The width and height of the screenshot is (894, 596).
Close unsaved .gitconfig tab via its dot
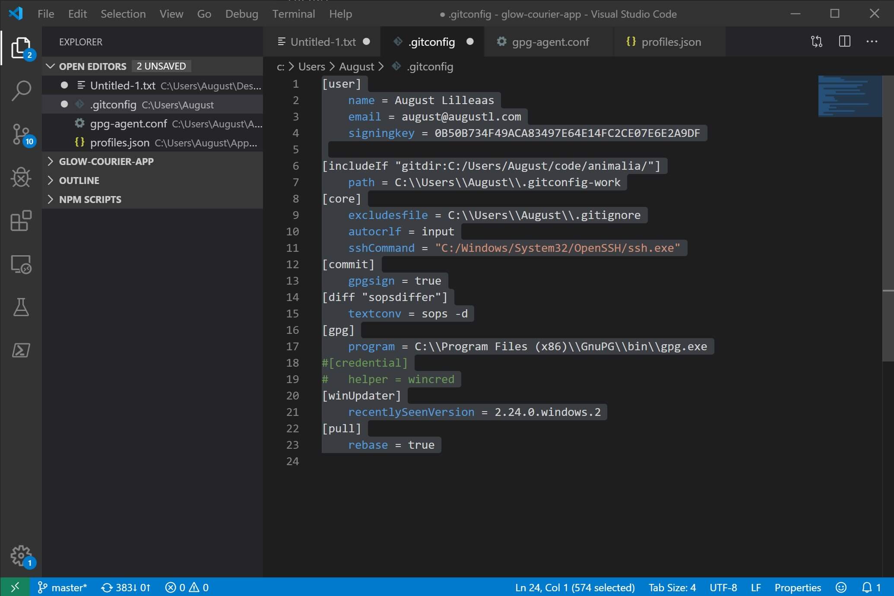tap(470, 41)
